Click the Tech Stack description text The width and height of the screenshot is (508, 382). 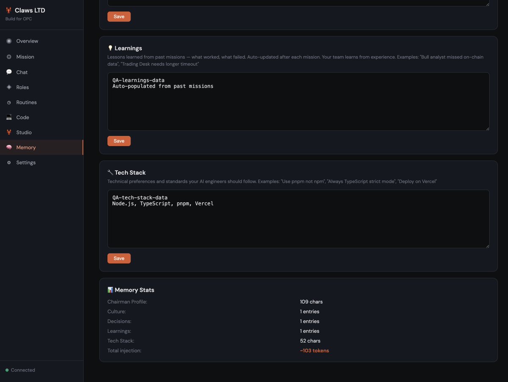click(x=272, y=181)
